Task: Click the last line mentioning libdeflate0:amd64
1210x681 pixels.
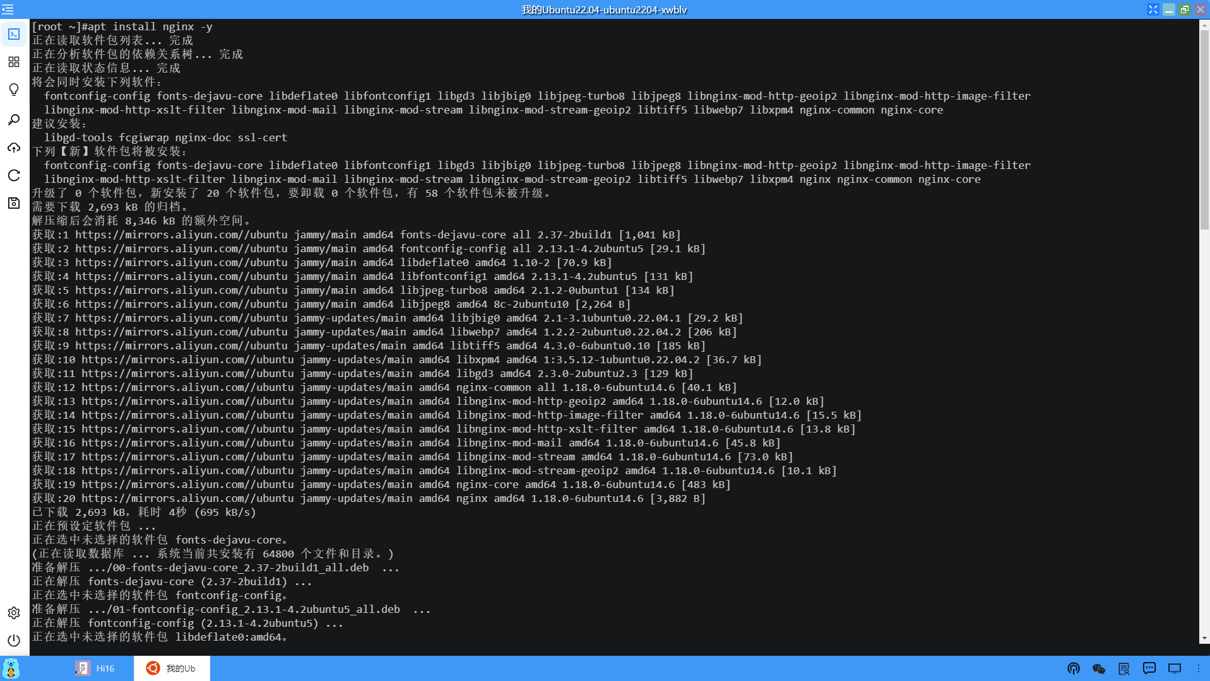Action: [160, 637]
